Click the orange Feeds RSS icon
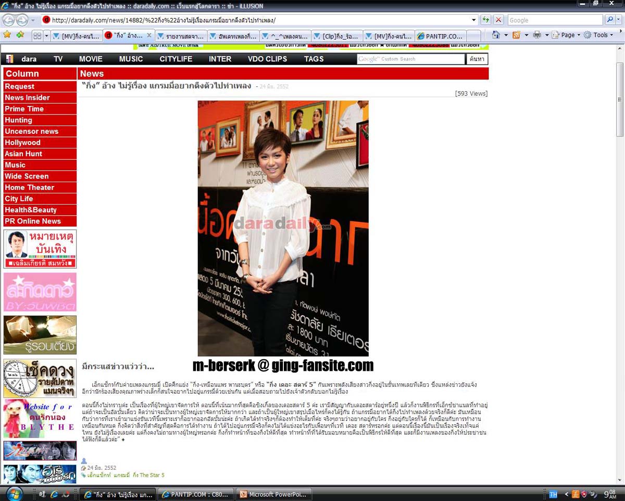Image resolution: width=625 pixels, height=501 pixels. (x=516, y=35)
